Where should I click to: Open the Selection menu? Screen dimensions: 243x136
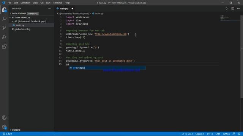coord(25,3)
